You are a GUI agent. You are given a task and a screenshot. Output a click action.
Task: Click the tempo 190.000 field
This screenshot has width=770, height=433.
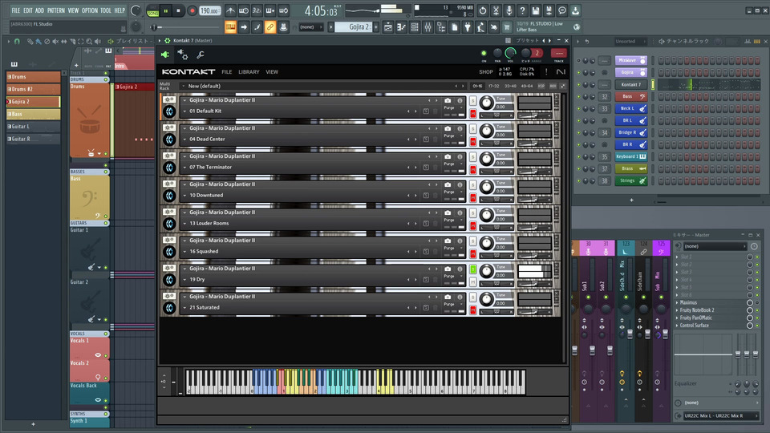(210, 10)
